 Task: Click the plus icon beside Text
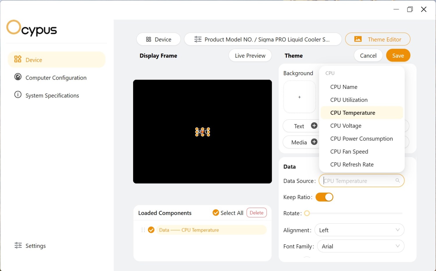point(314,125)
